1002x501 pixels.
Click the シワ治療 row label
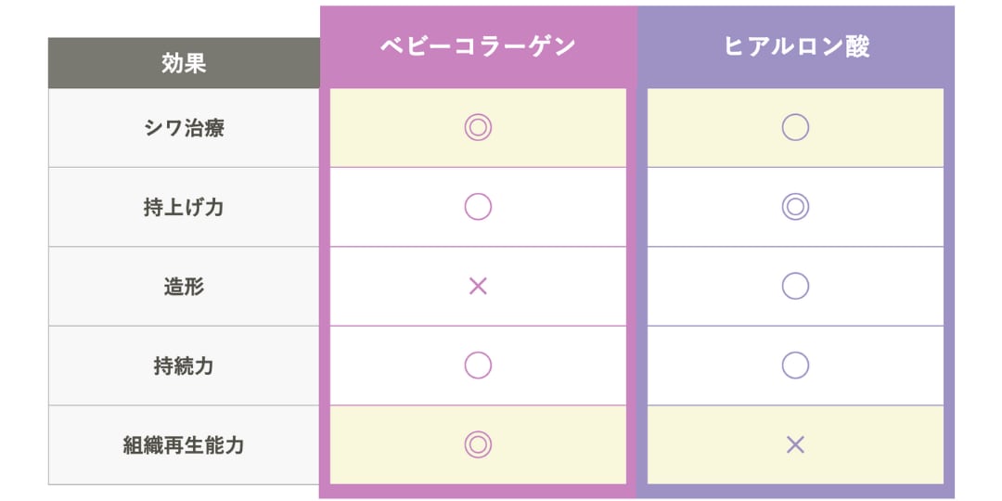(x=184, y=128)
